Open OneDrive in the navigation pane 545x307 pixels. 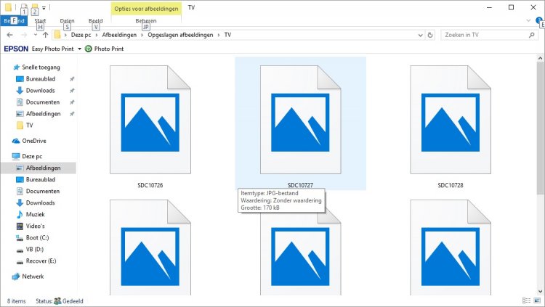click(x=33, y=141)
